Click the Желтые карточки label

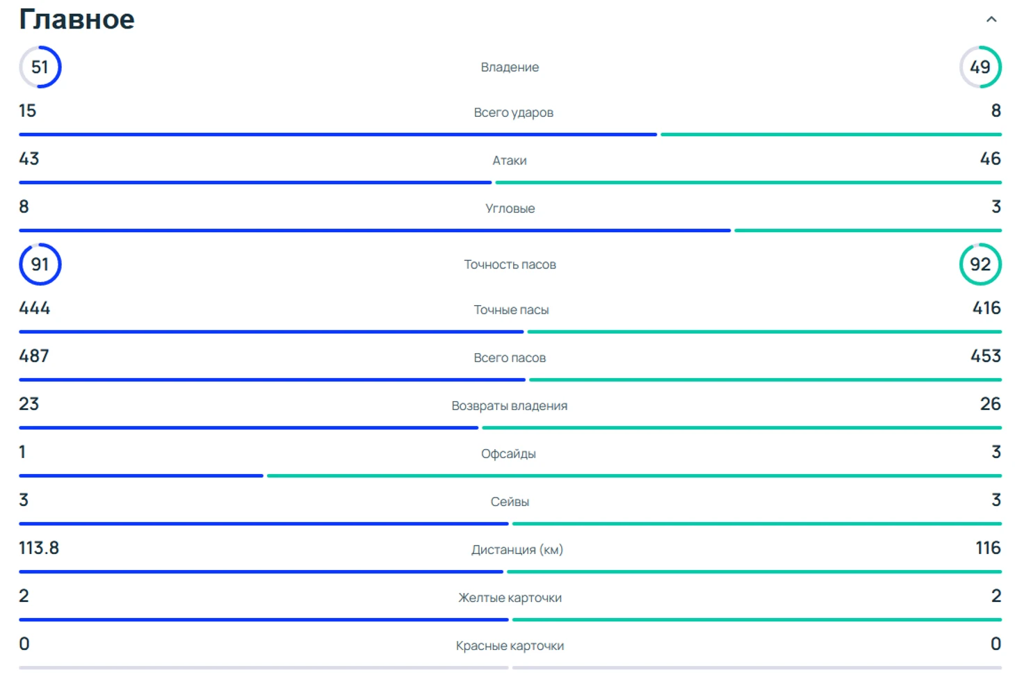click(x=510, y=598)
